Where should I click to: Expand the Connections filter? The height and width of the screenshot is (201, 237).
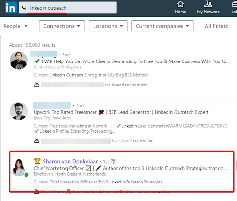(x=62, y=26)
